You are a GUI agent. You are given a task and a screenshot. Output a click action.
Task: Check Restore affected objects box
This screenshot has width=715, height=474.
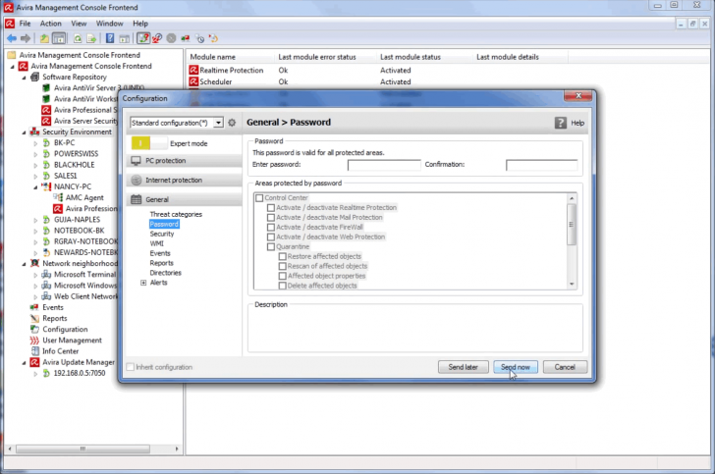[282, 256]
